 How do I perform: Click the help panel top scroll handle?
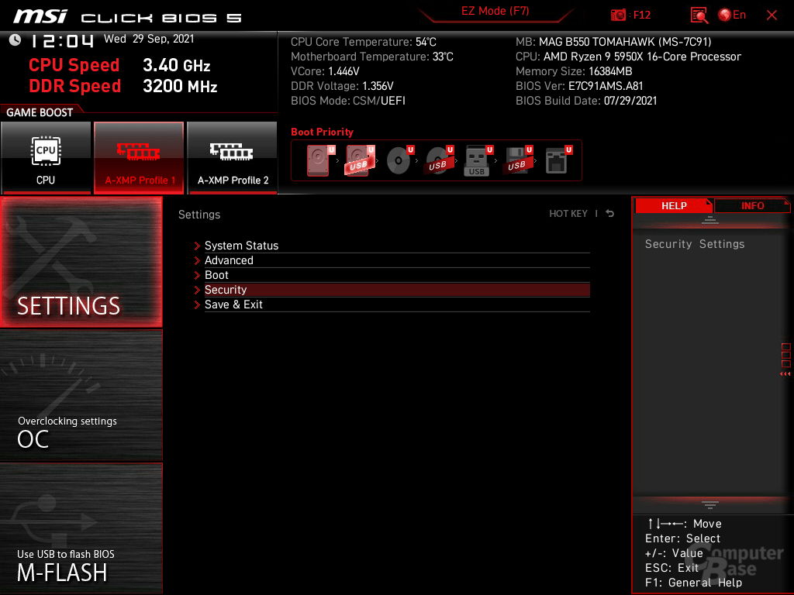pyautogui.click(x=710, y=219)
